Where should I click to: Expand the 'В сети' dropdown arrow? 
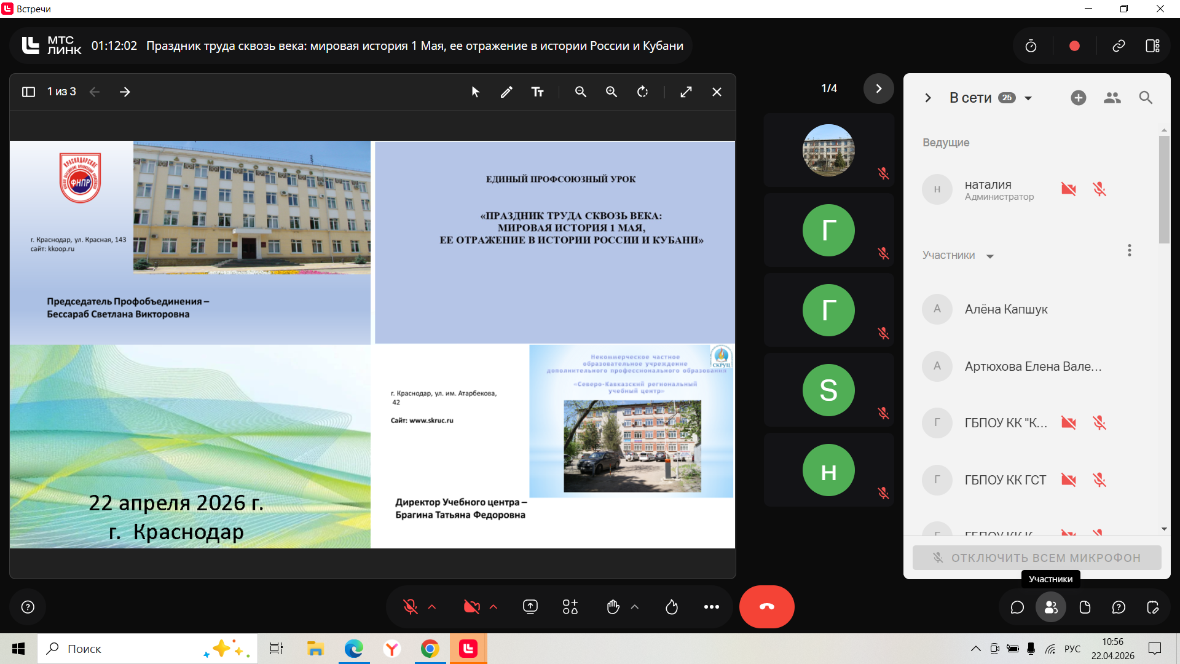1028,98
